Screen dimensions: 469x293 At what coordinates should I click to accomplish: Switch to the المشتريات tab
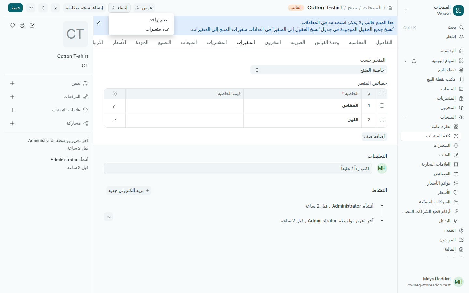point(217,42)
